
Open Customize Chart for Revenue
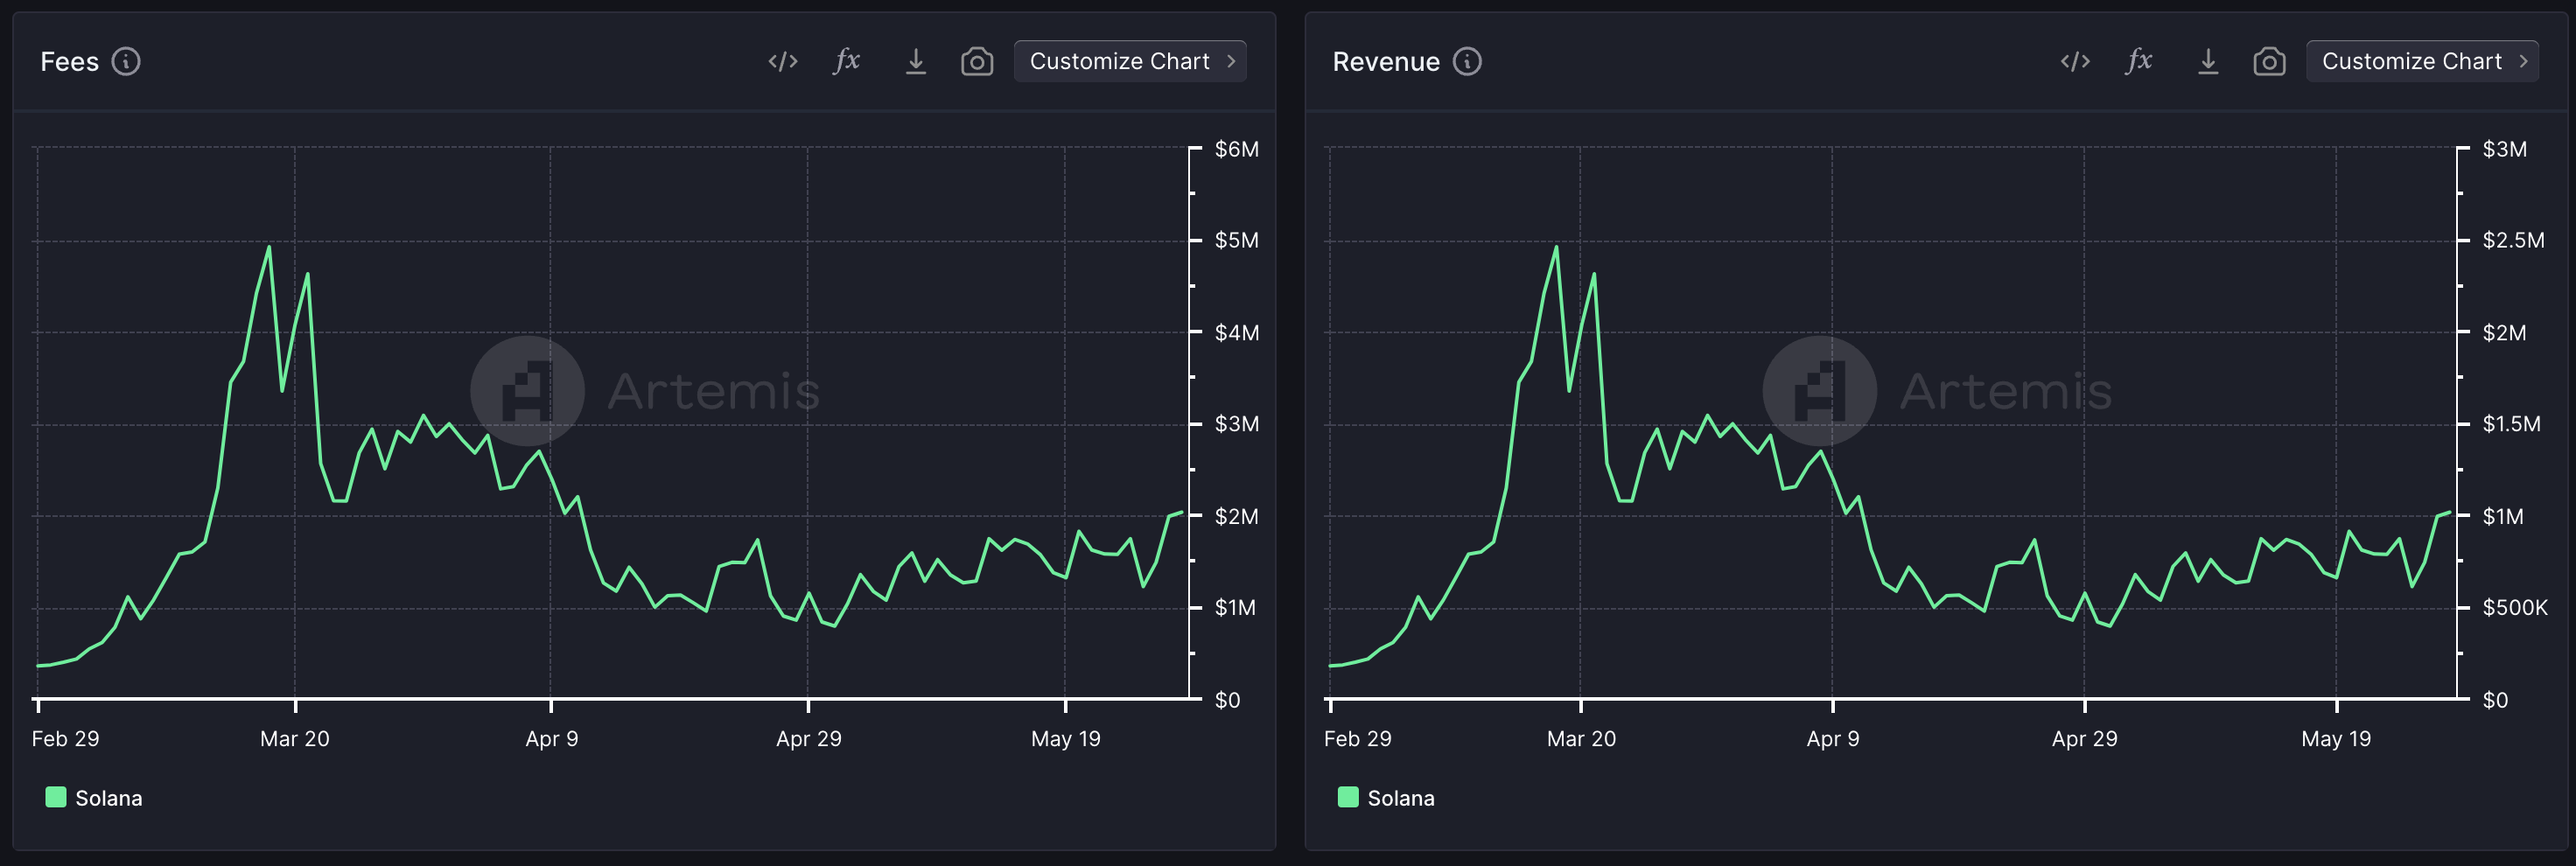click(x=2411, y=62)
